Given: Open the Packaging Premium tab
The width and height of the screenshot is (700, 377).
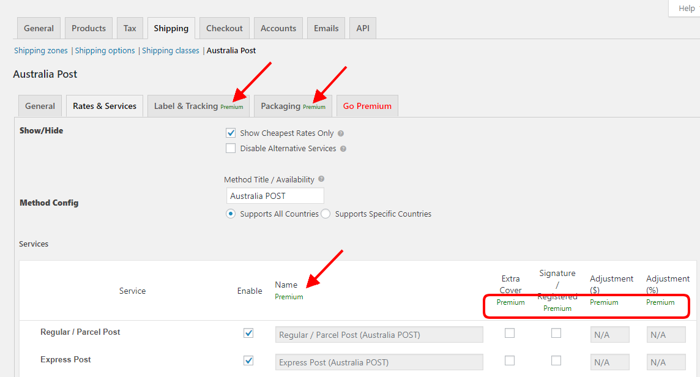Looking at the screenshot, I should coord(293,106).
